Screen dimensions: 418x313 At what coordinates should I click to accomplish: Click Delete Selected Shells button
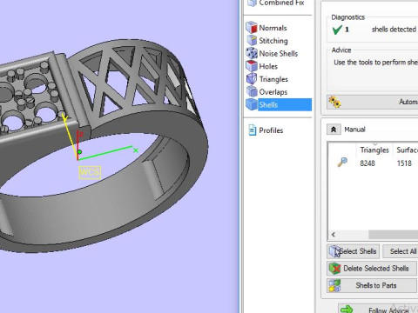(x=372, y=269)
